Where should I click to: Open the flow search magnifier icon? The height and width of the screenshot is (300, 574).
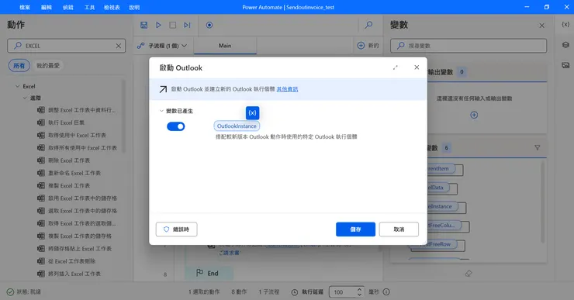click(368, 25)
